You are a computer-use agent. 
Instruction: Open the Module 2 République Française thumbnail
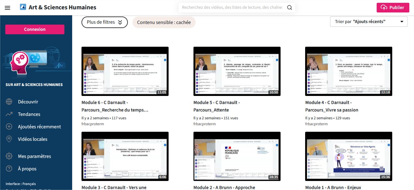237,156
